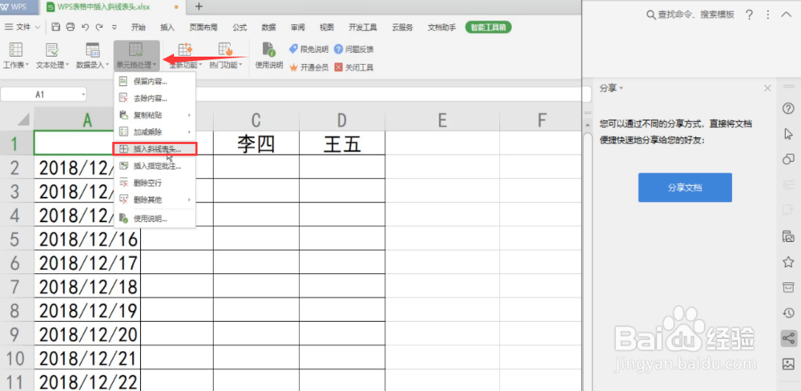This screenshot has width=801, height=391.
Task: Switch to the 开发工具 ribbon tab
Action: point(363,27)
